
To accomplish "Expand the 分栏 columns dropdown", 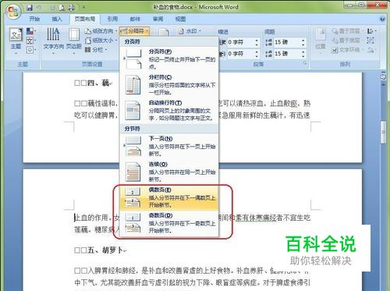I will click(96, 50).
